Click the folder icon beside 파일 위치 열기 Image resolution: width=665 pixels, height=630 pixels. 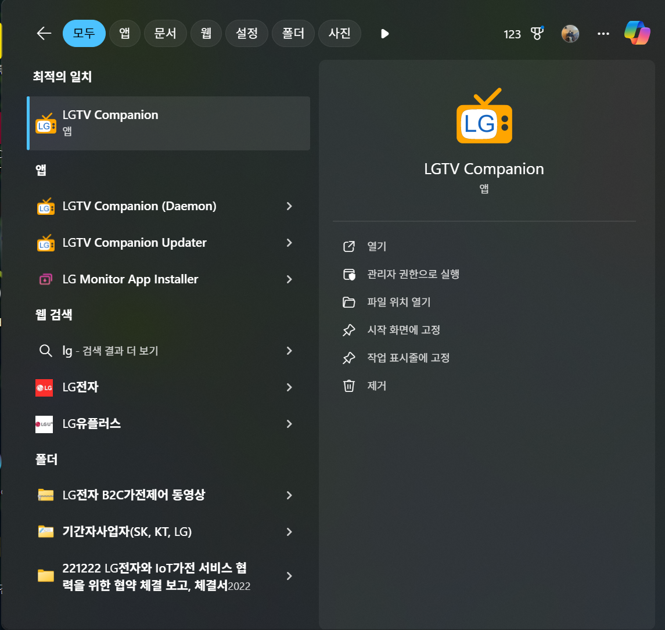pos(348,303)
